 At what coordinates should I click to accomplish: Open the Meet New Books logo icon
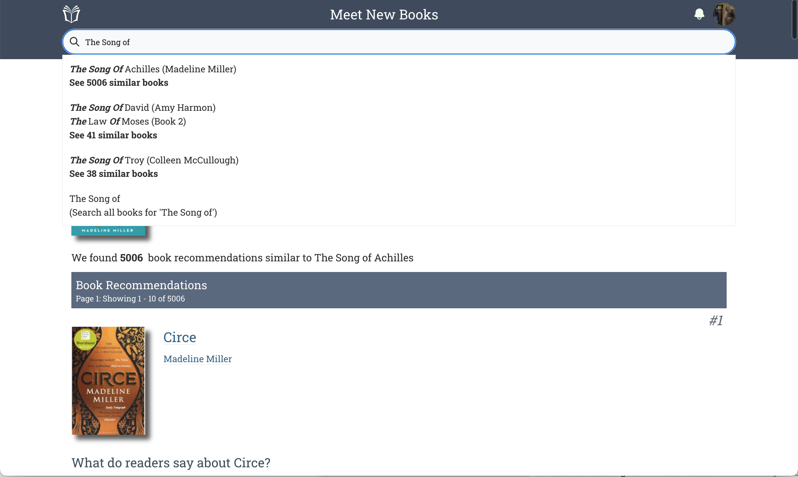(x=71, y=14)
